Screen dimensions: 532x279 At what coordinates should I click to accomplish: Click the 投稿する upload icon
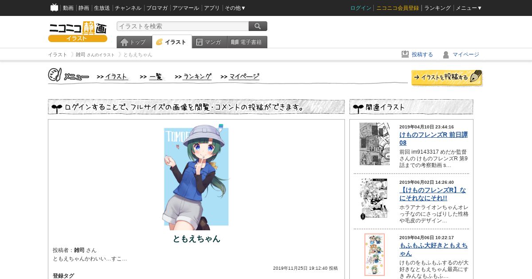[x=405, y=54]
